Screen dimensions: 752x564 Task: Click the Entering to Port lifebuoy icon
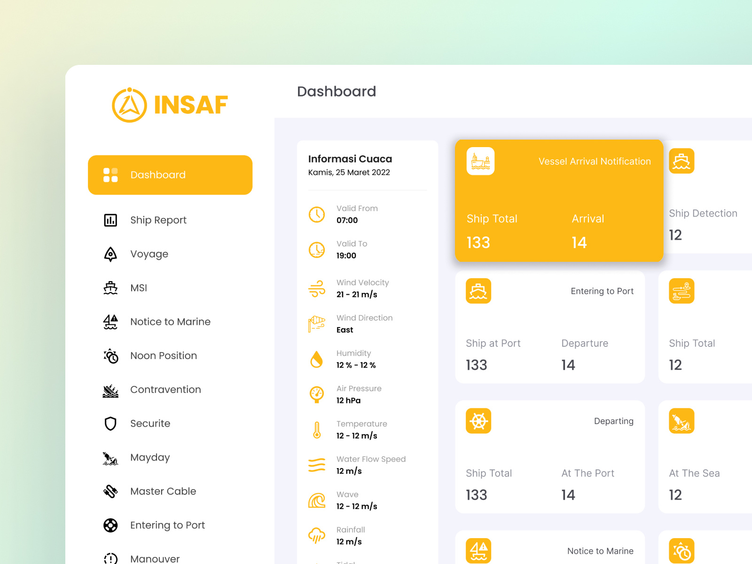[x=110, y=525]
